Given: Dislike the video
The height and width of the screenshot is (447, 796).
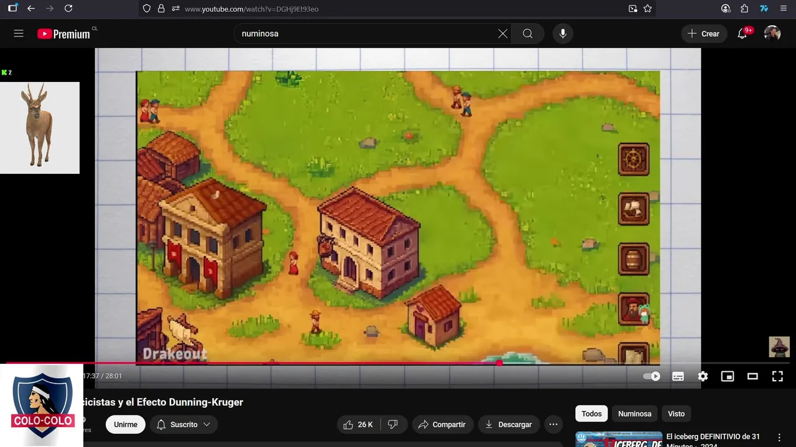Looking at the screenshot, I should [x=392, y=425].
